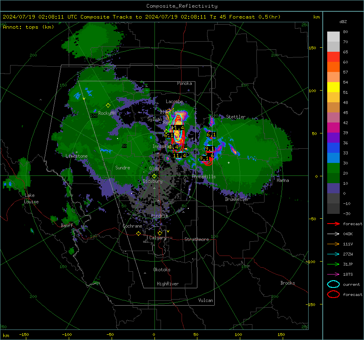Select the HighRiver label

pos(168,284)
